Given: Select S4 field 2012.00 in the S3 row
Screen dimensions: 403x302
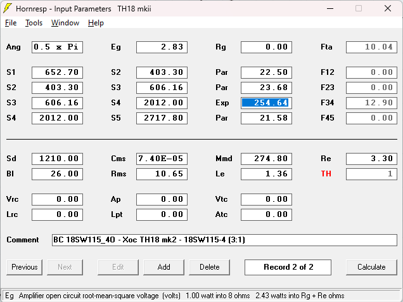Looking at the screenshot, I should pyautogui.click(x=162, y=103).
